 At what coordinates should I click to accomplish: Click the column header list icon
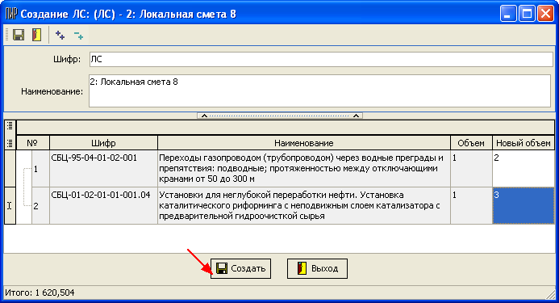point(10,143)
